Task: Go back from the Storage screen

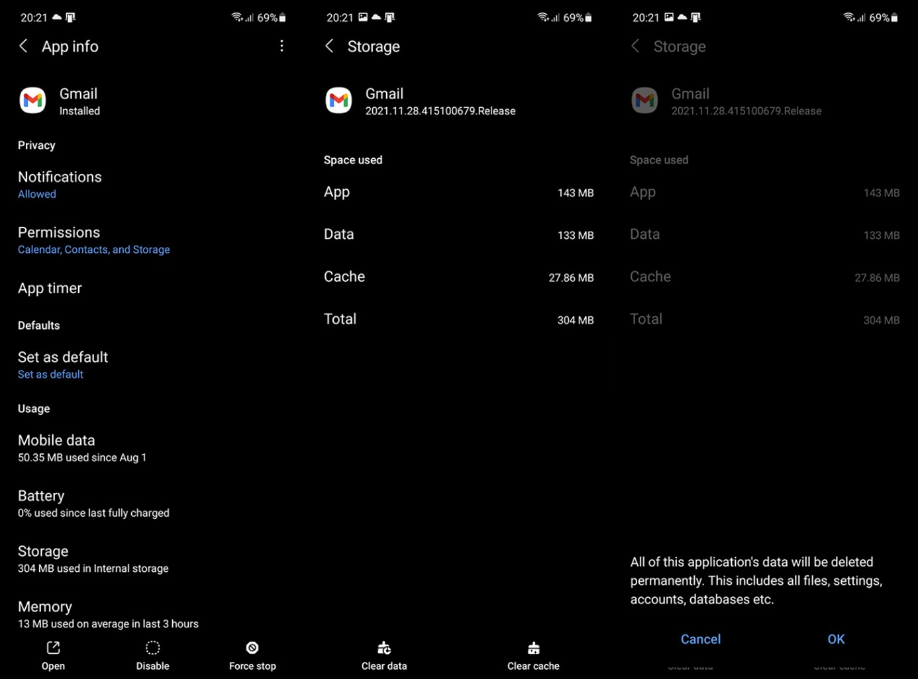Action: [329, 46]
